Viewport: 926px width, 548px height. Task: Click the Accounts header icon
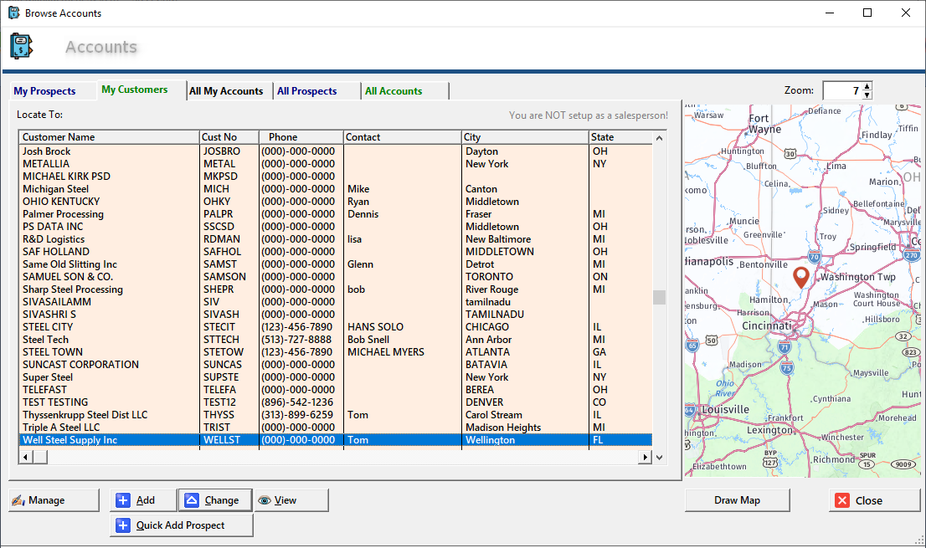[21, 46]
